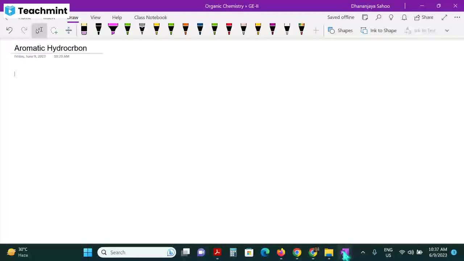This screenshot has height=261, width=464.
Task: Select the gray pencil tool
Action: 142,29
